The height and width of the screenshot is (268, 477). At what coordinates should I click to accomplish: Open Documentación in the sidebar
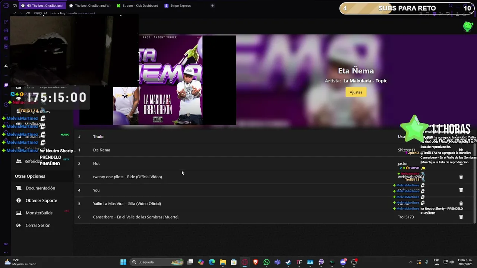[40, 188]
